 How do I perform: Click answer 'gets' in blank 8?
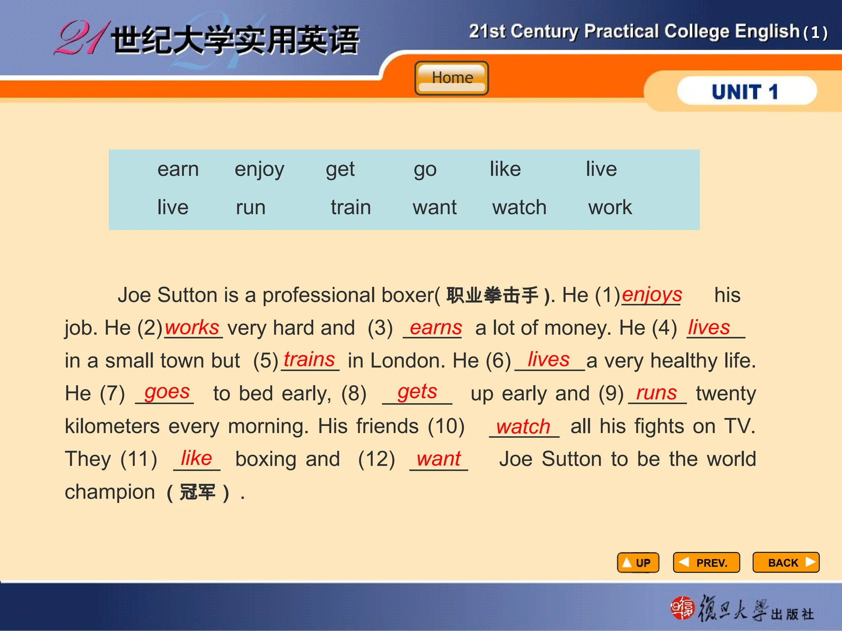pyautogui.click(x=417, y=392)
